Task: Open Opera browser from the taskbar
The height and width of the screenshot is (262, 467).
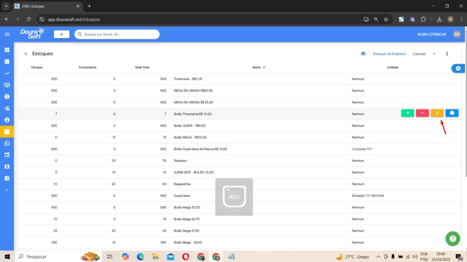Action: [x=186, y=257]
